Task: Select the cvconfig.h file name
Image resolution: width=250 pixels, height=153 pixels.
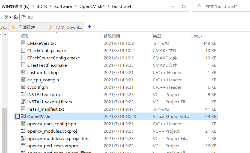Action: (37, 87)
